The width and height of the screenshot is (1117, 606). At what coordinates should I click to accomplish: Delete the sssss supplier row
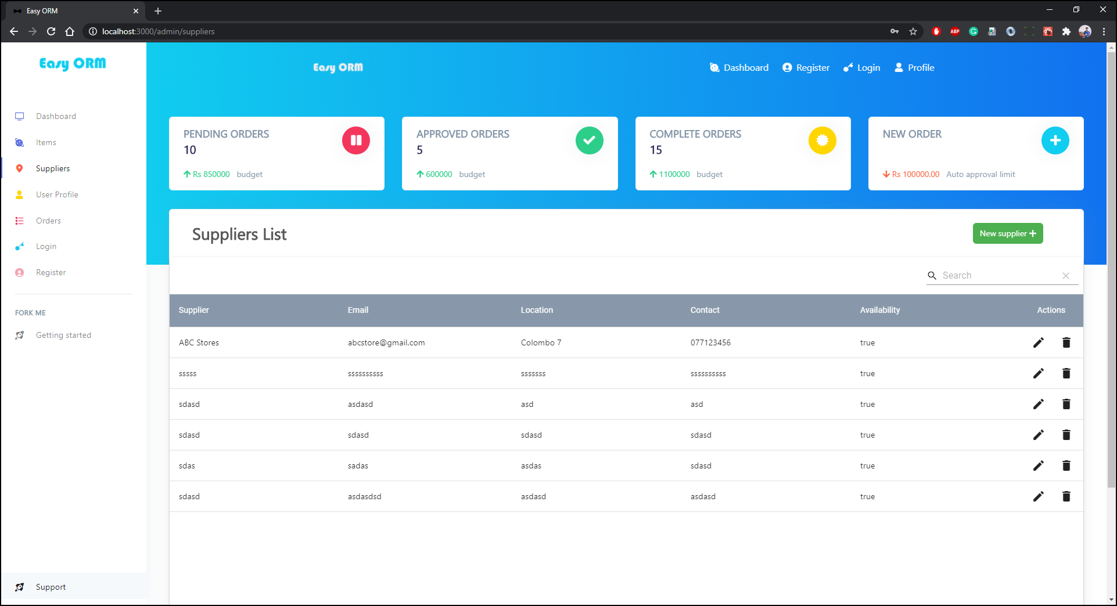pos(1066,373)
